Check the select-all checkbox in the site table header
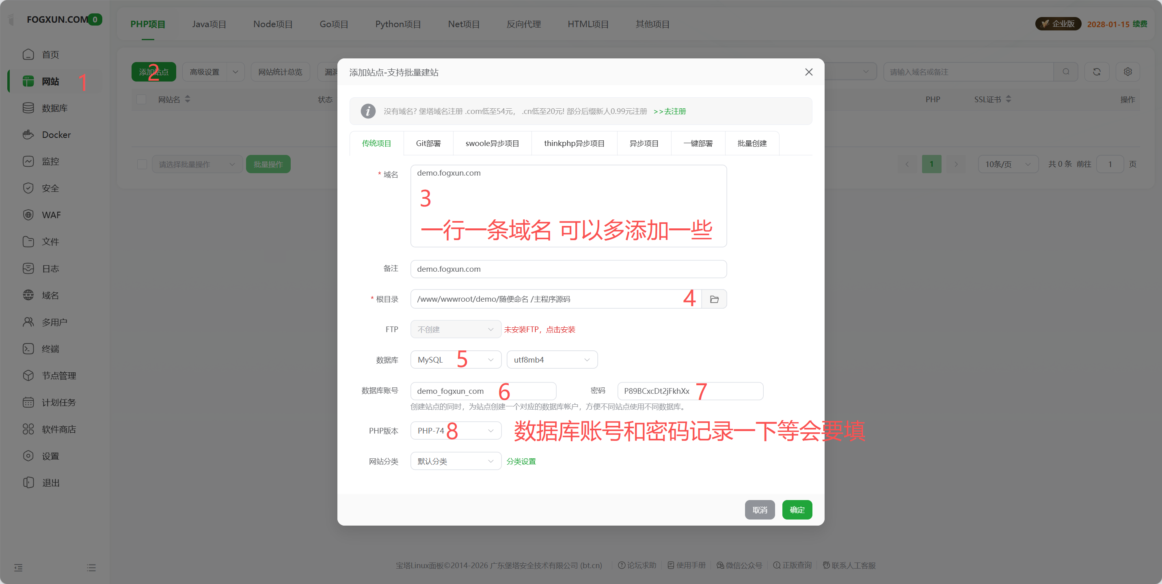Viewport: 1162px width, 584px height. coord(142,99)
